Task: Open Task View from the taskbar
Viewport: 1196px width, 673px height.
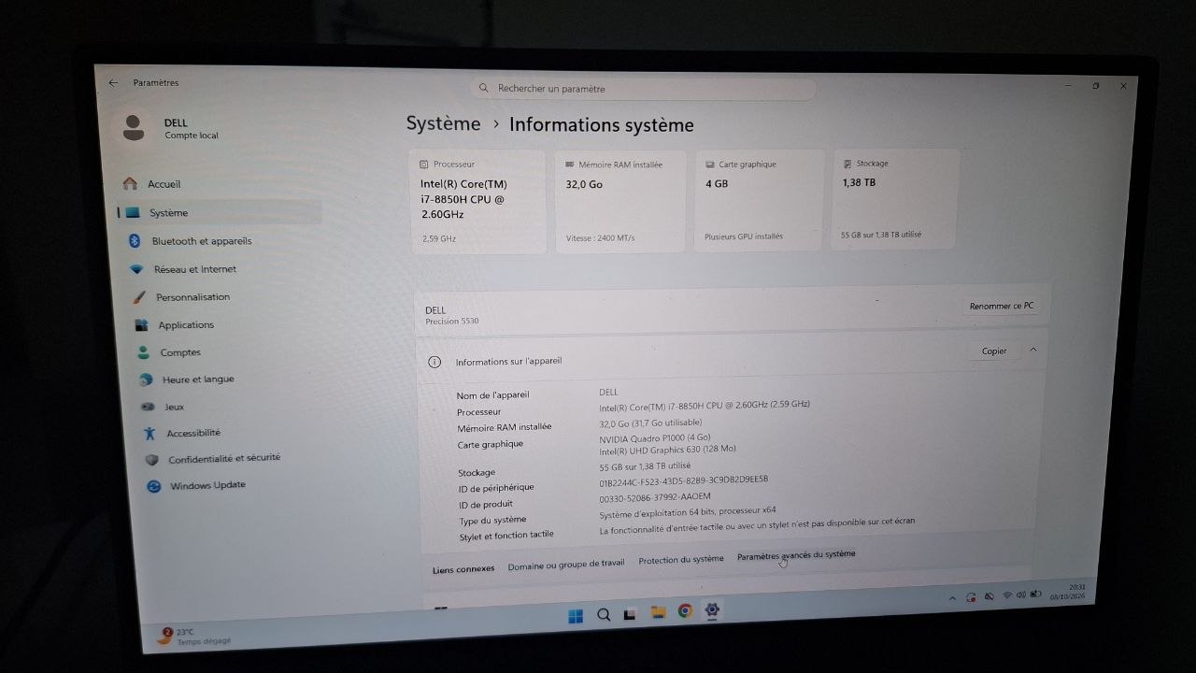Action: [631, 613]
